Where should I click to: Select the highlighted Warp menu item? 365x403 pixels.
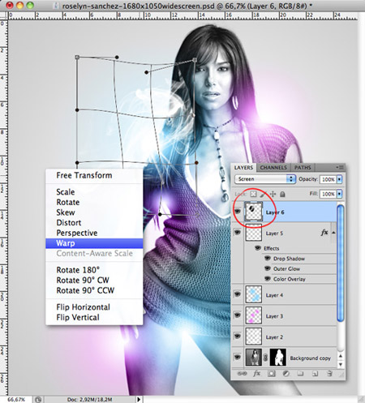click(94, 243)
